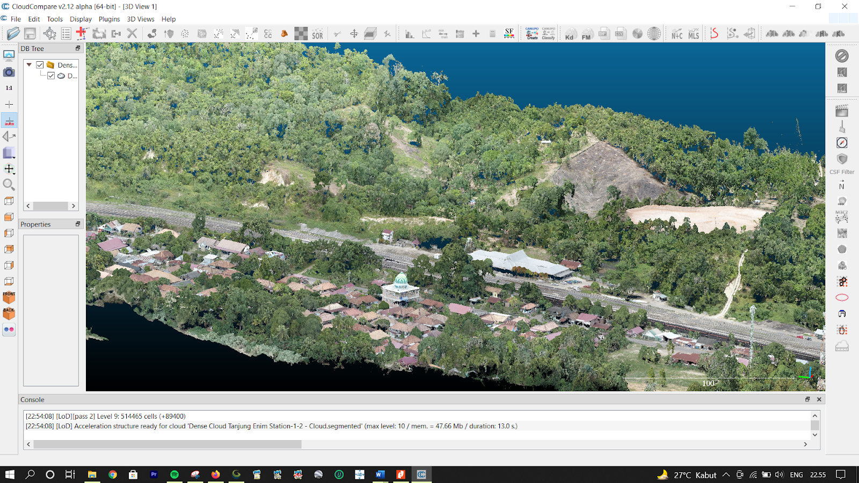Viewport: 859px width, 483px height.
Task: Click the SF scalar field color icon
Action: point(509,34)
